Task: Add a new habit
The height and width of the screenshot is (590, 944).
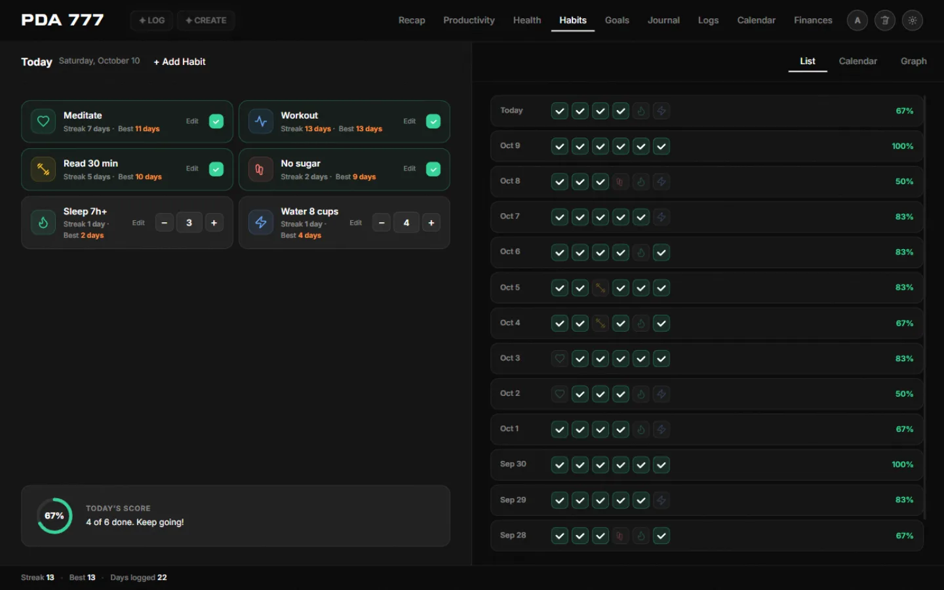Action: coord(180,62)
